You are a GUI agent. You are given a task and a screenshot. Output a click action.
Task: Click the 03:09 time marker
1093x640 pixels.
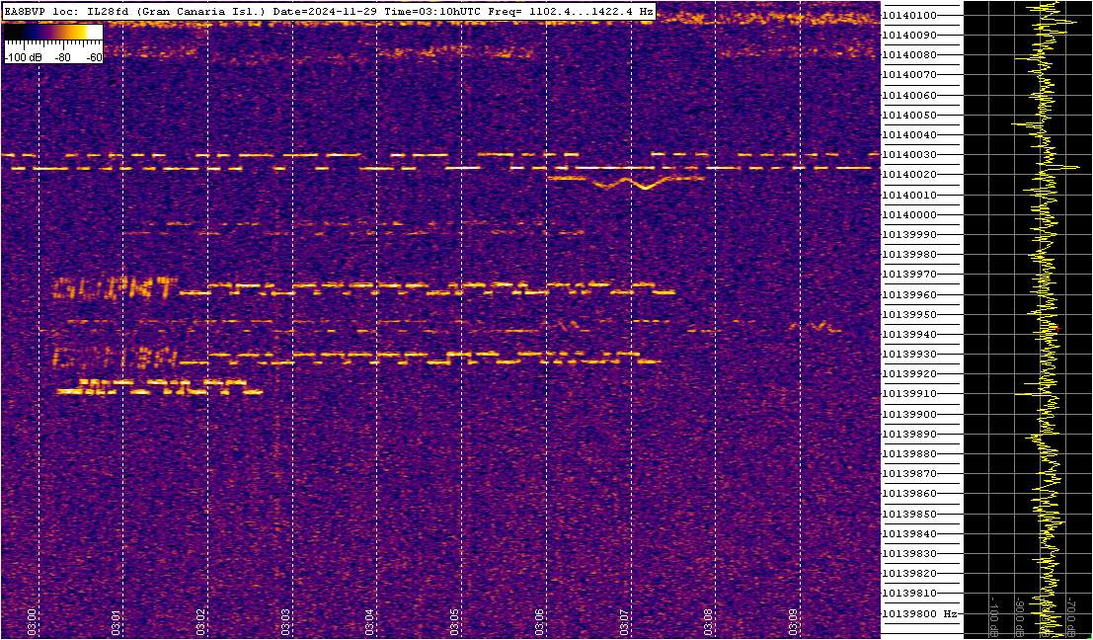(x=793, y=620)
